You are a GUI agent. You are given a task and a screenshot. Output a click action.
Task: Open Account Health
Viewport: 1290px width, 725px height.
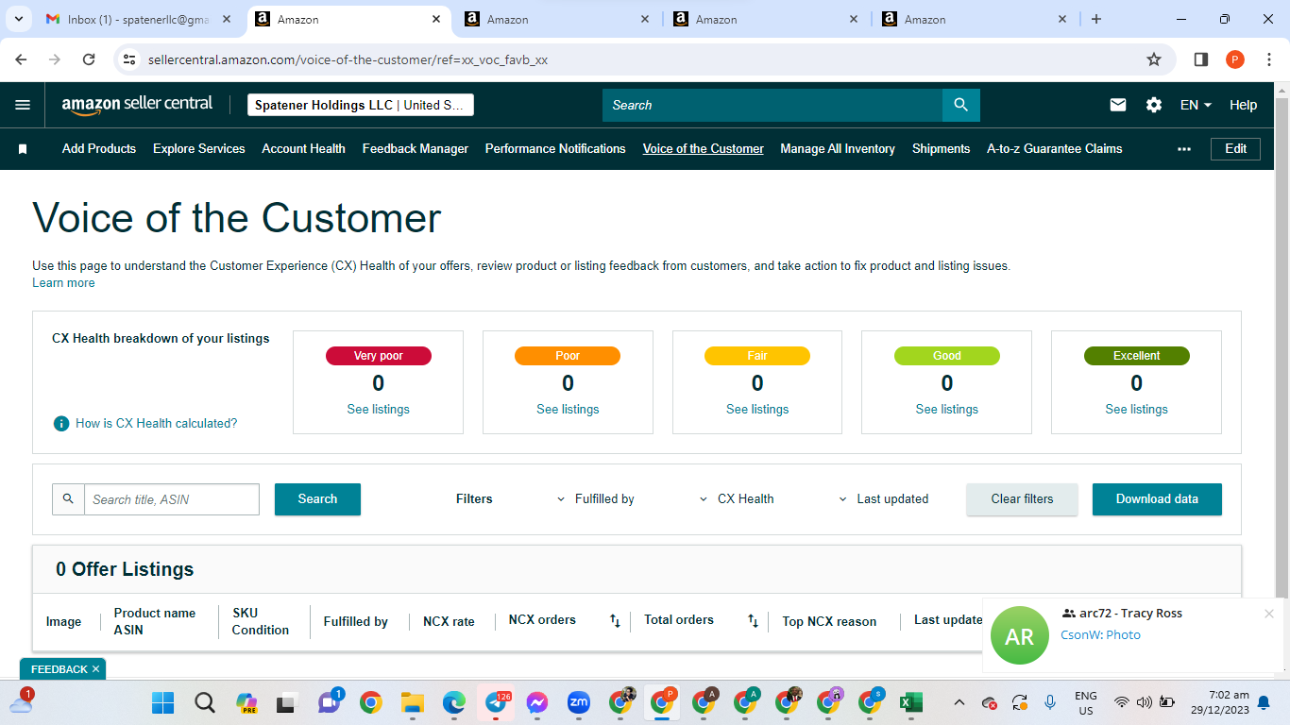303,149
